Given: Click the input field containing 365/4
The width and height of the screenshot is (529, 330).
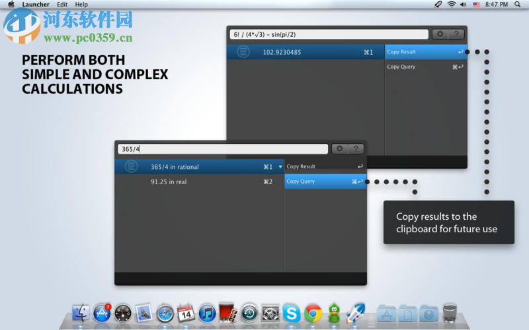Looking at the screenshot, I should click(x=223, y=149).
